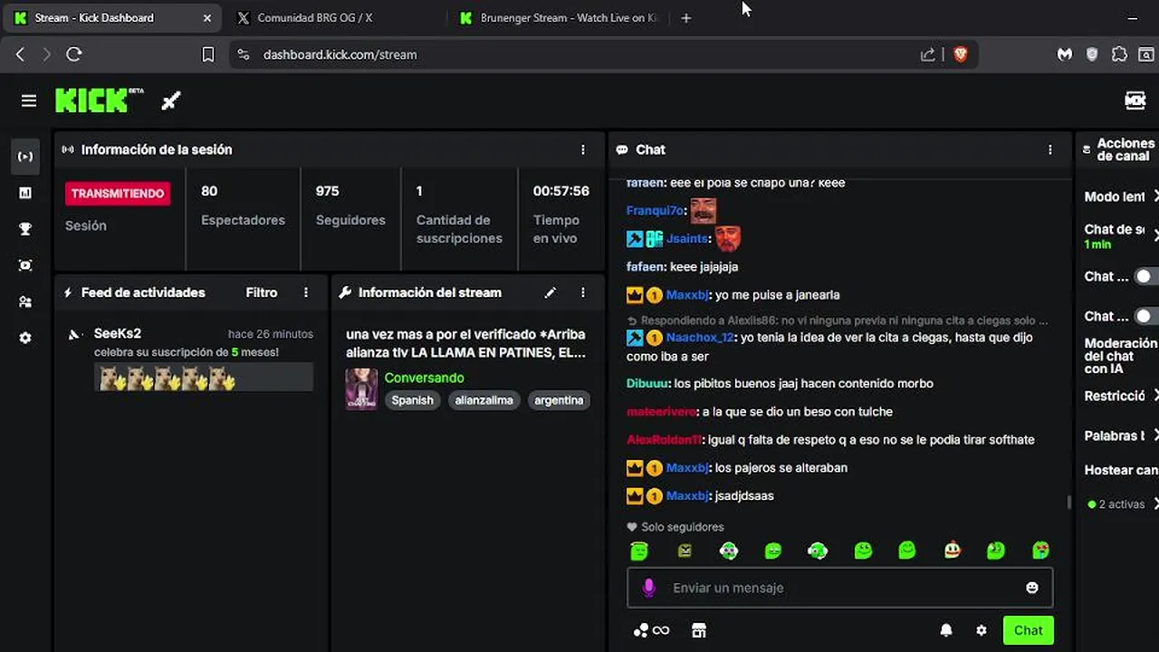Click username Naachox_12 in chat
This screenshot has width=1159, height=652.
click(x=700, y=337)
